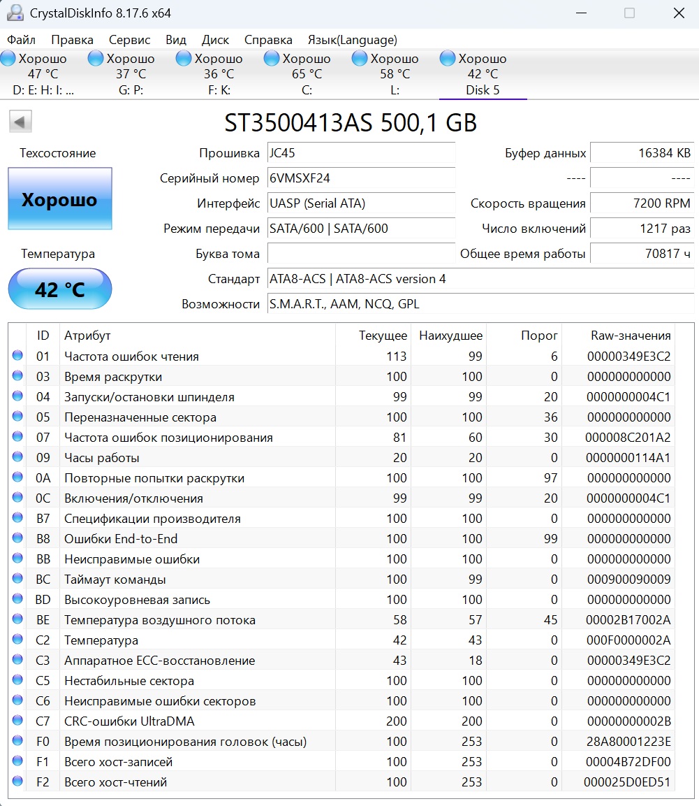
Task: Open the Язык(Language) menu
Action: pos(353,40)
